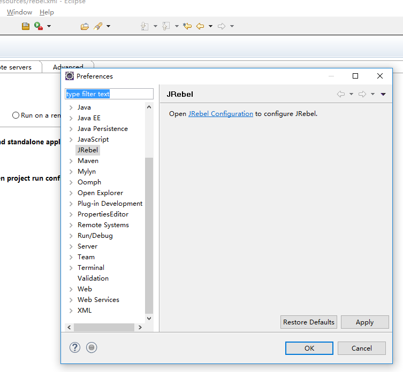
Task: Select Web Services in the tree
Action: [x=98, y=300]
